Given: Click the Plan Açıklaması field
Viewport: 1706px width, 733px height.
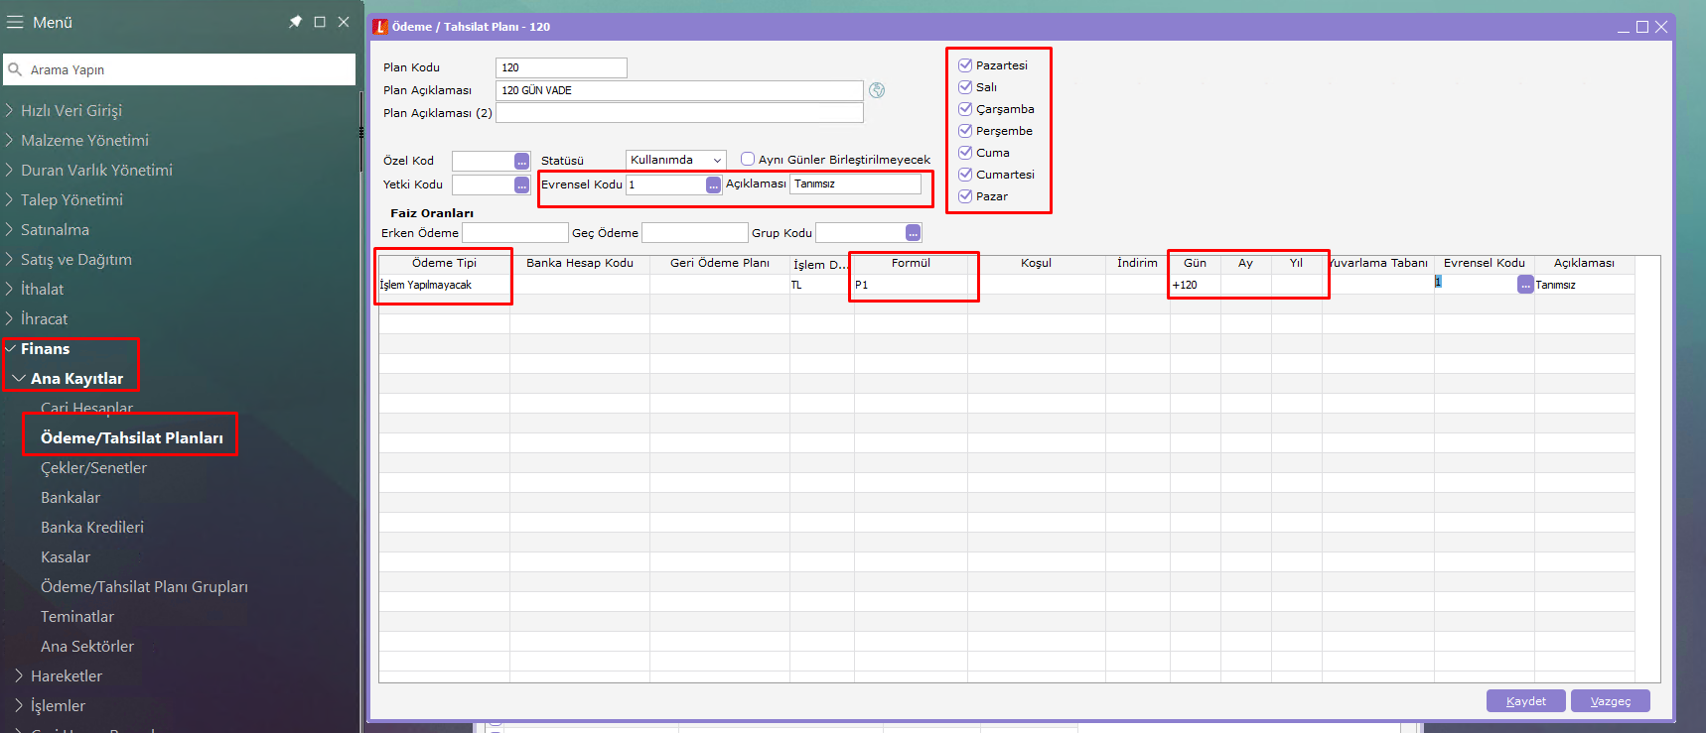Looking at the screenshot, I should pyautogui.click(x=679, y=90).
